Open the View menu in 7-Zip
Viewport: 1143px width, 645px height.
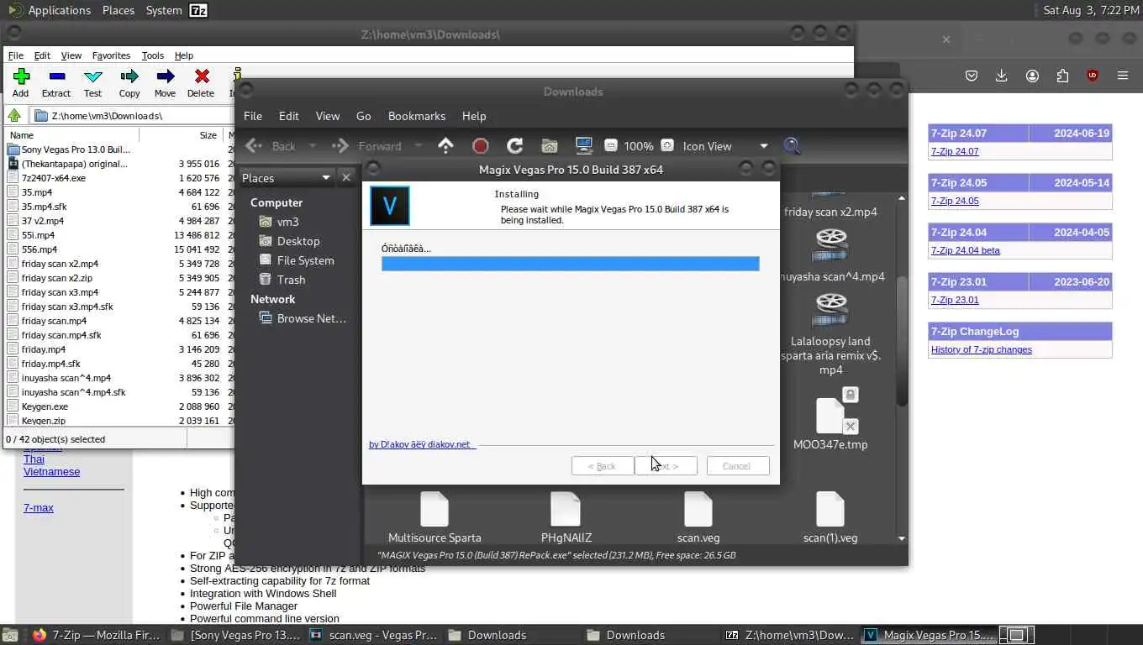point(71,55)
